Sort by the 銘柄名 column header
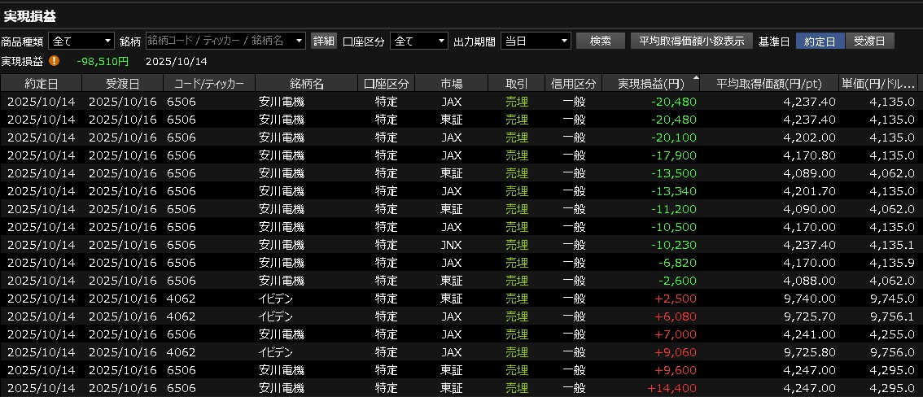 (306, 83)
